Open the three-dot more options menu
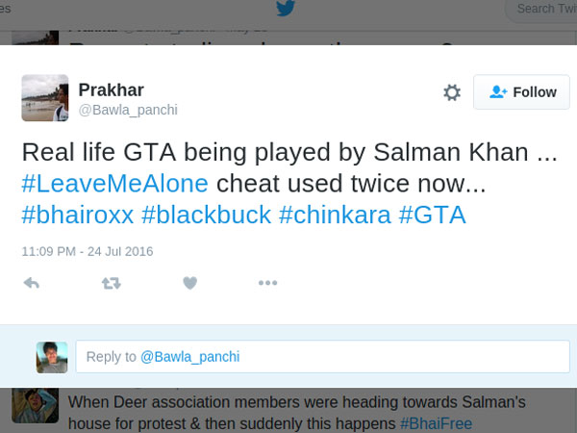The height and width of the screenshot is (433, 577). [x=267, y=283]
